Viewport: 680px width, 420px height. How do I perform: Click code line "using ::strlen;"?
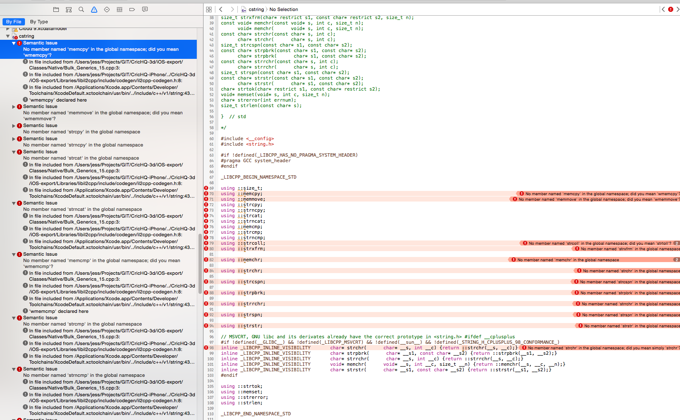point(242,403)
